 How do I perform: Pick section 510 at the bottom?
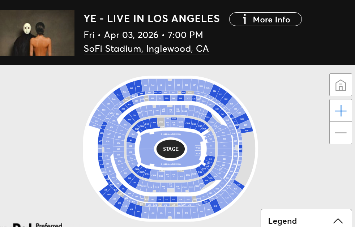138,211
